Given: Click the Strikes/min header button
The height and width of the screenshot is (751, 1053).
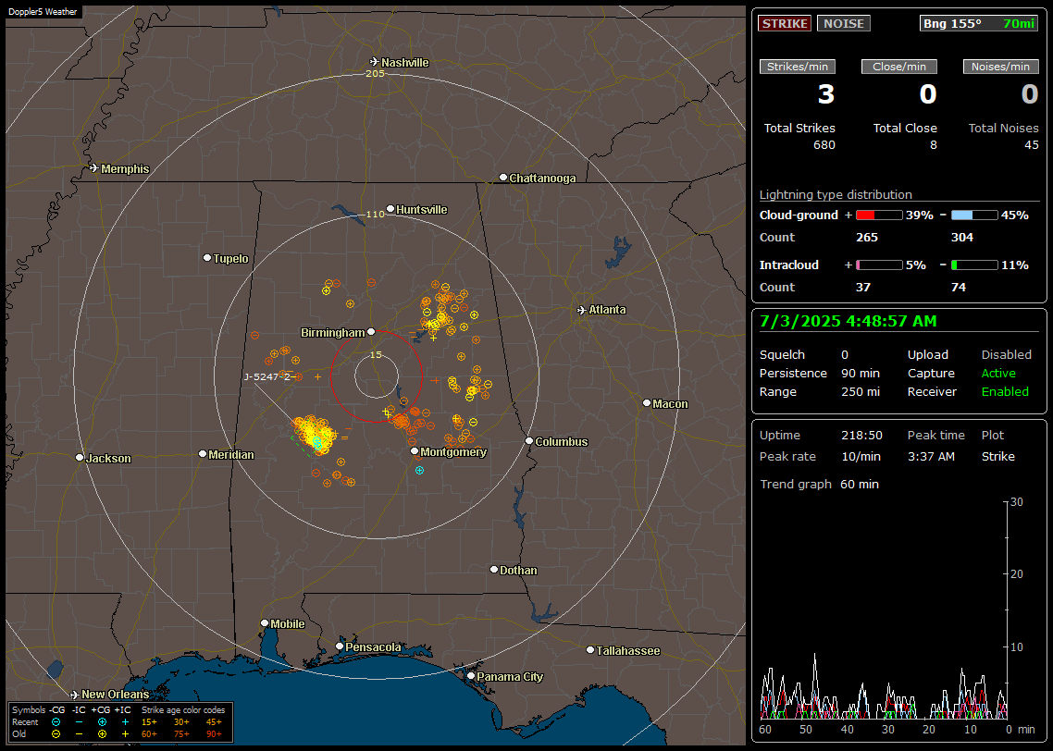Looking at the screenshot, I should (x=797, y=67).
